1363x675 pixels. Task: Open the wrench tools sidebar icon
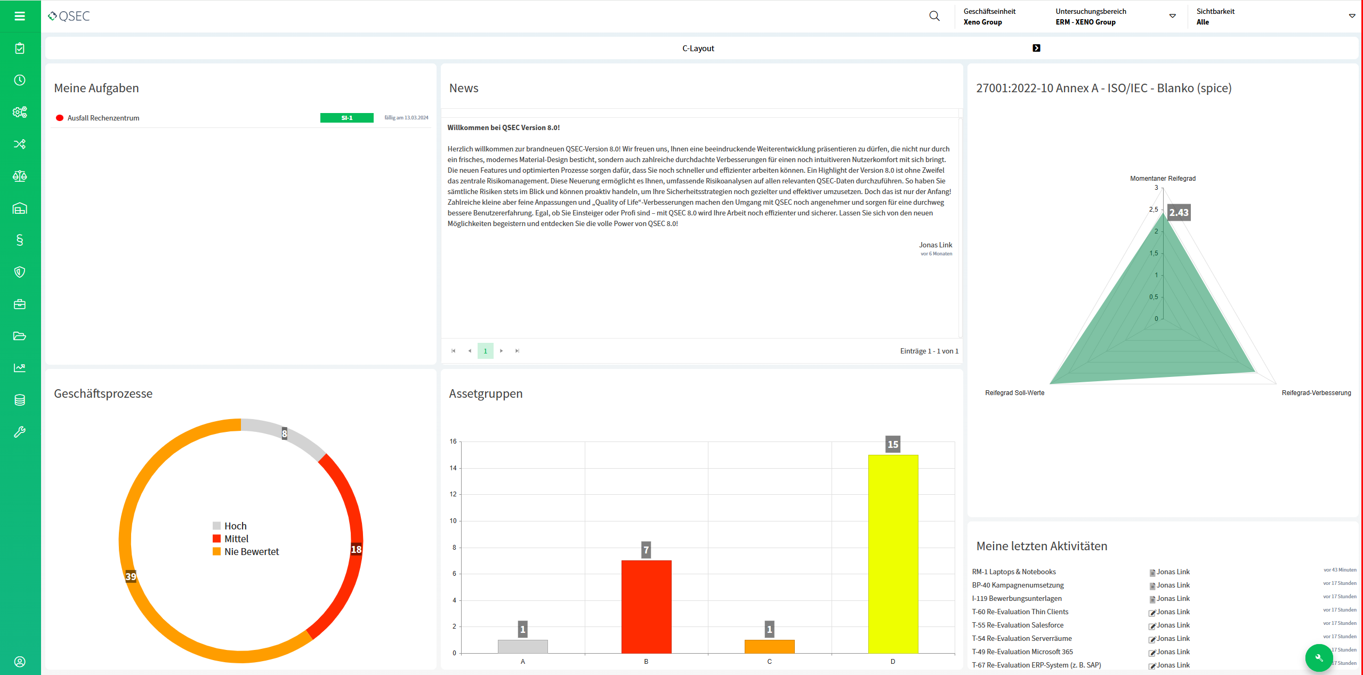(20, 432)
